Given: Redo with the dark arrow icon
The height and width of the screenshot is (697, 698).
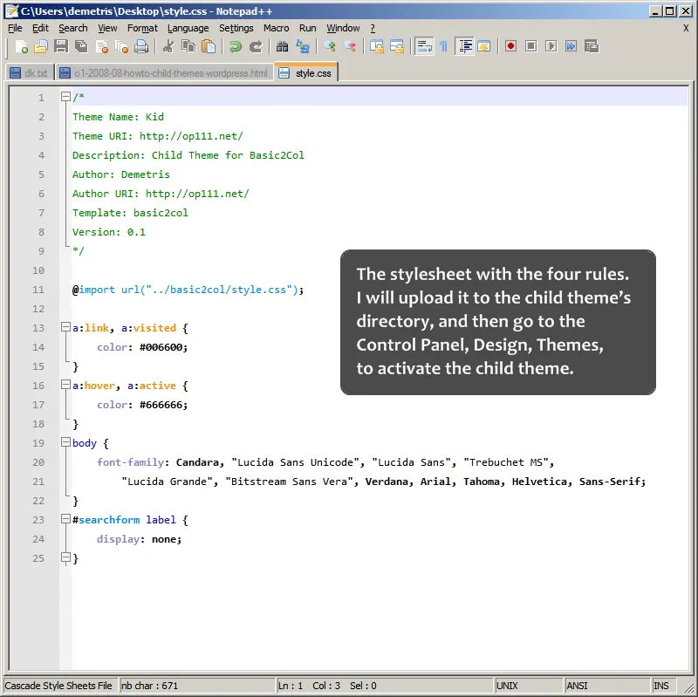Looking at the screenshot, I should (x=256, y=46).
